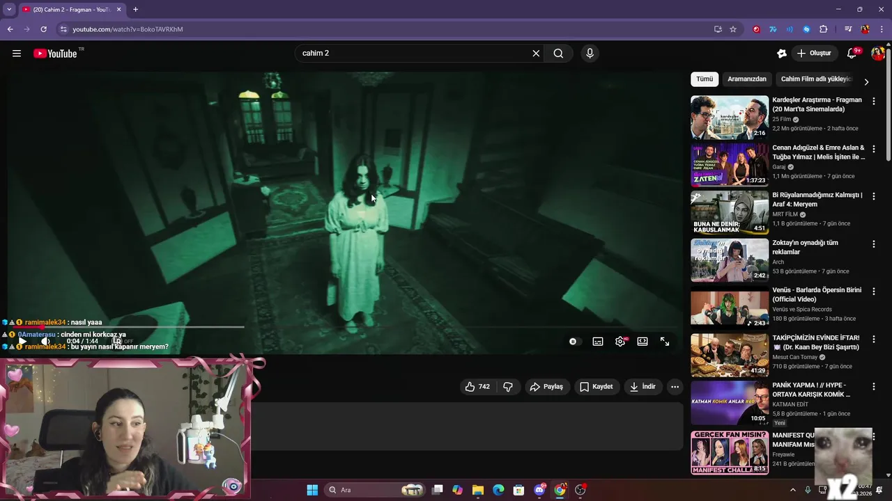892x501 pixels.
Task: Open File Explorer from the taskbar
Action: [477, 490]
